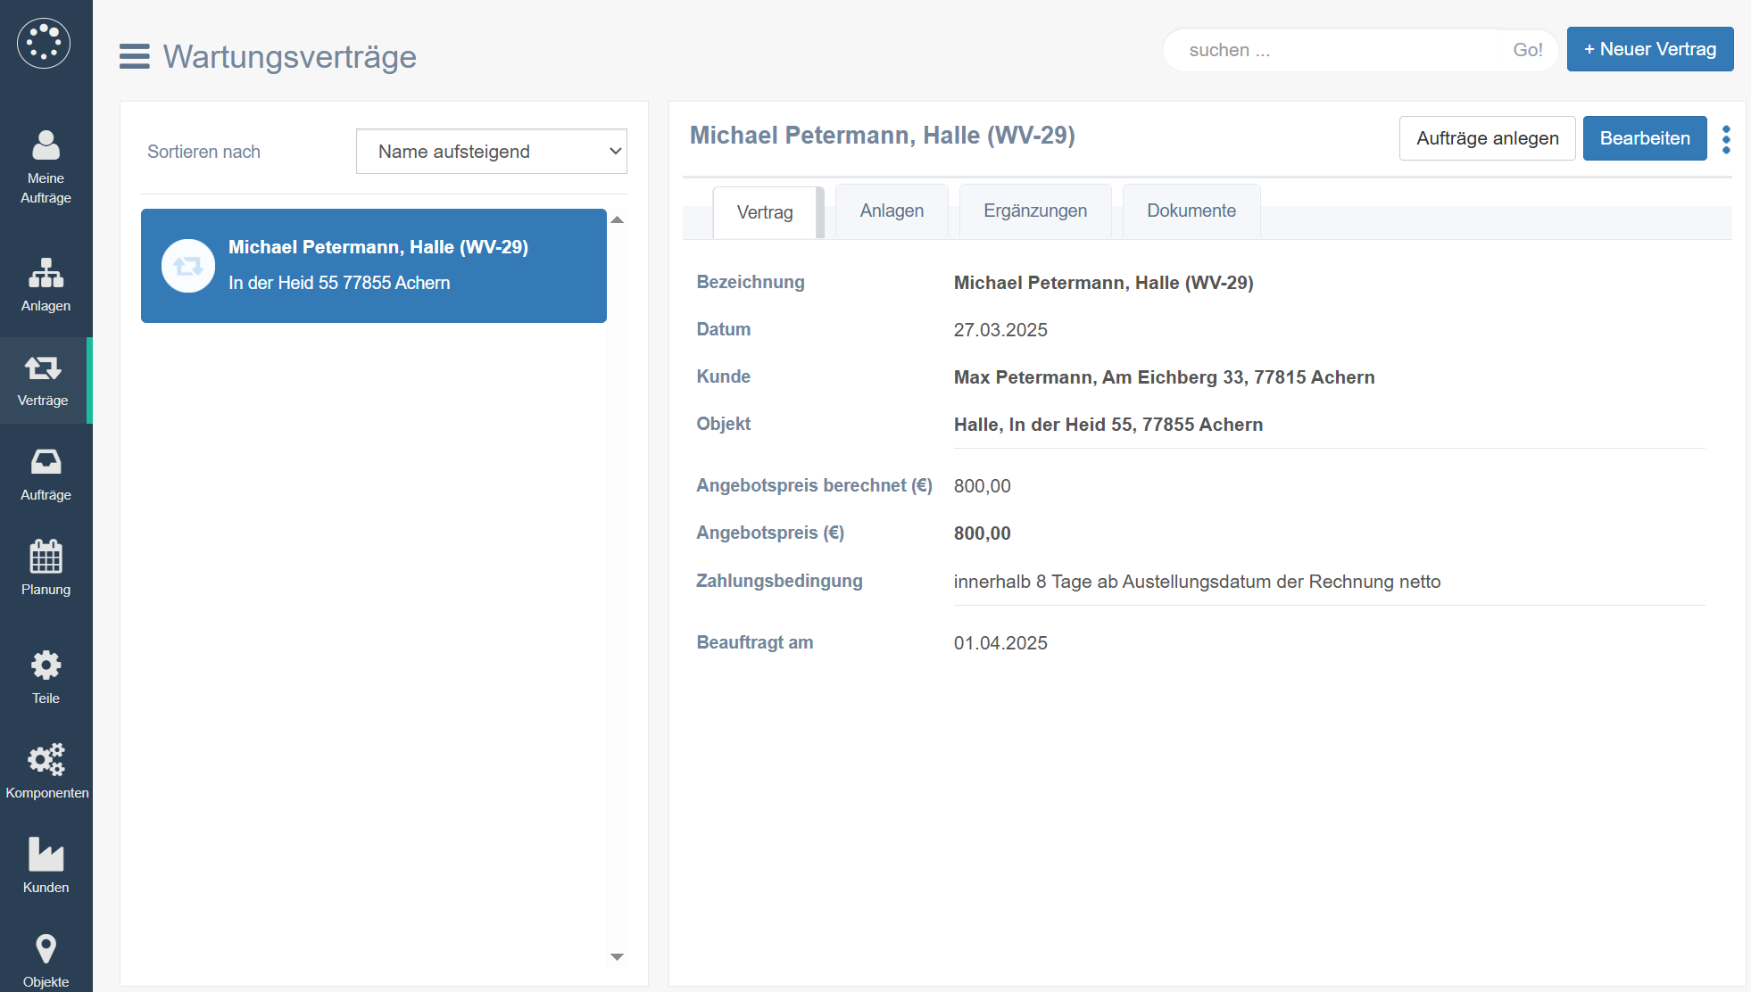Open the three-dot more options menu
1751x992 pixels.
pyautogui.click(x=1726, y=139)
